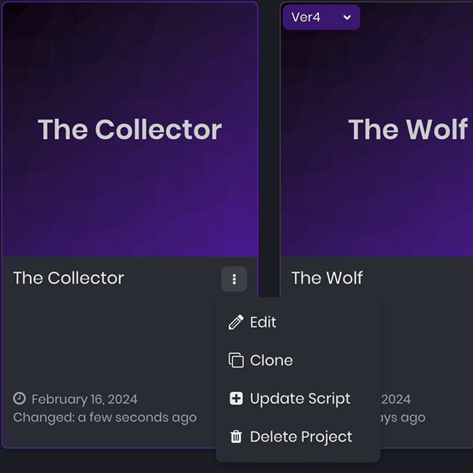Choose Delete Project from the menu
473x473 pixels.
[x=298, y=436]
